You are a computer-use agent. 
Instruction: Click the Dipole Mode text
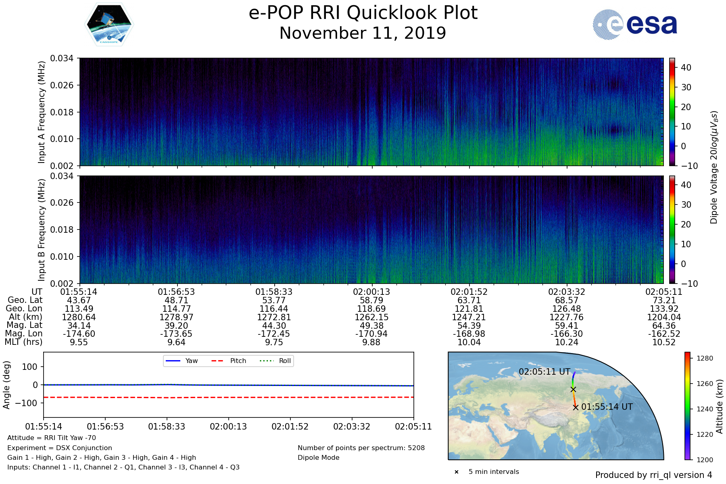tap(319, 457)
